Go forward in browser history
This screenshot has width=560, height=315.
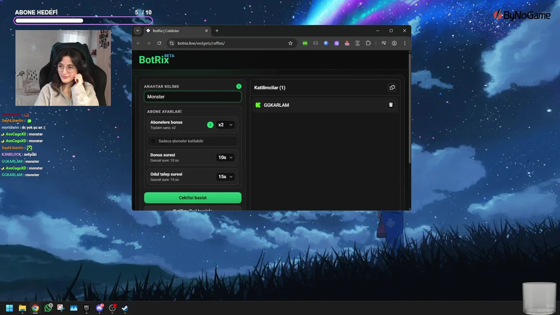coord(149,43)
